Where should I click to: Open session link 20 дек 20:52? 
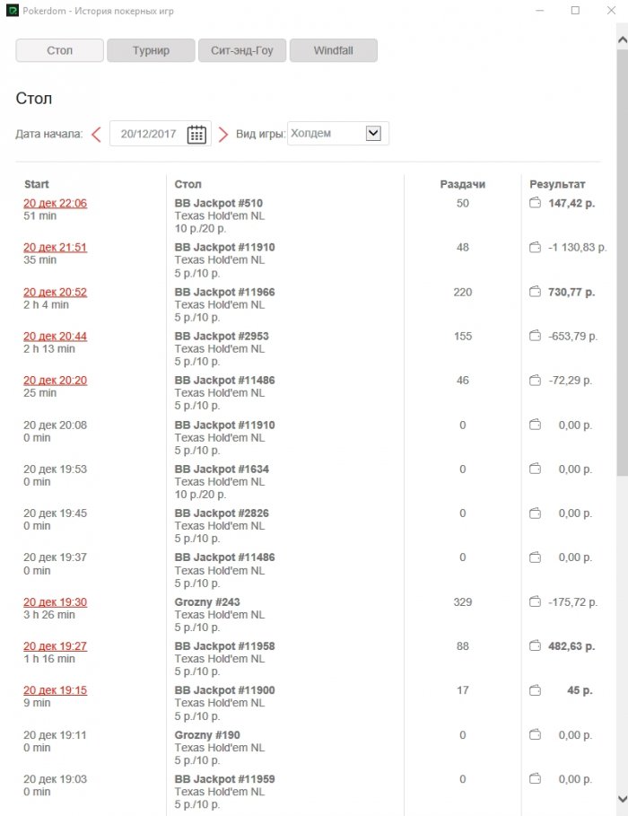pyautogui.click(x=55, y=293)
